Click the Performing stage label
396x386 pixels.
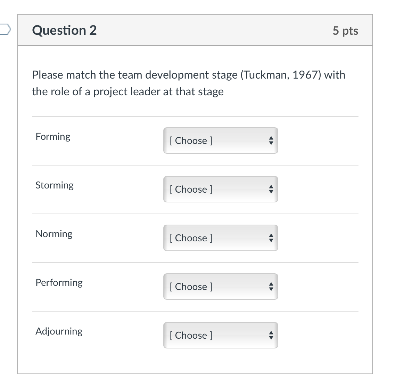tap(59, 282)
